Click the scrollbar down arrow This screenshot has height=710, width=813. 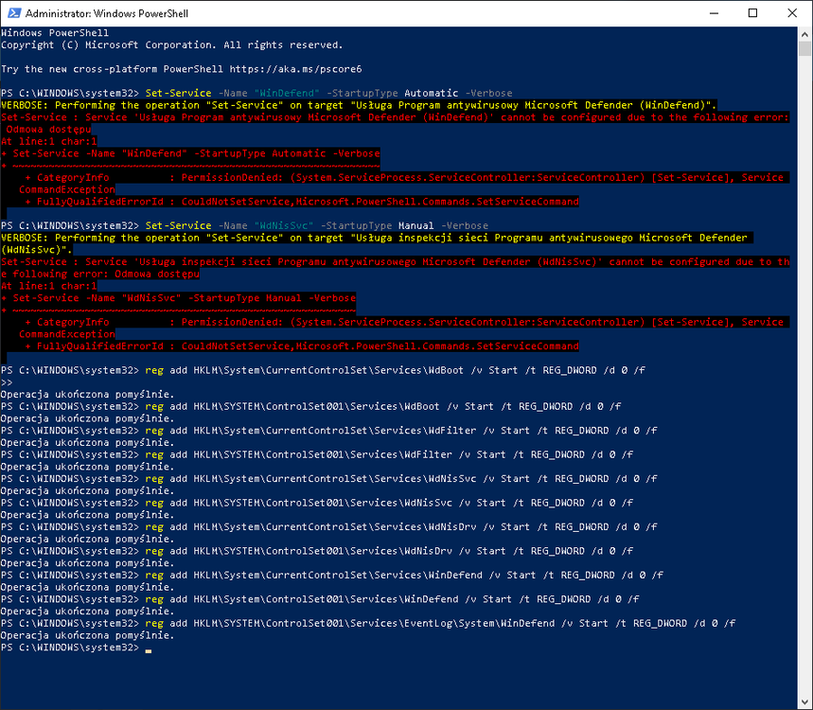click(x=804, y=702)
